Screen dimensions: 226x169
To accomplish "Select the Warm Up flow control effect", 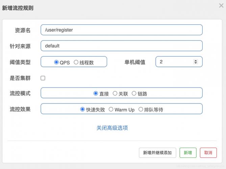I will (x=111, y=109).
